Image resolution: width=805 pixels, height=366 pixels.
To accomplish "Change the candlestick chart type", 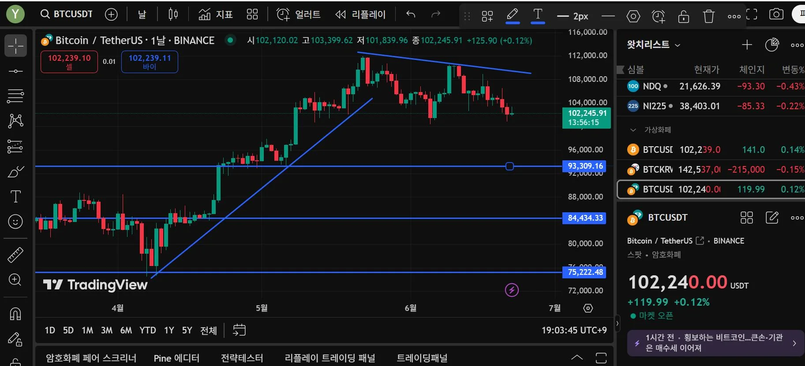I will click(173, 15).
